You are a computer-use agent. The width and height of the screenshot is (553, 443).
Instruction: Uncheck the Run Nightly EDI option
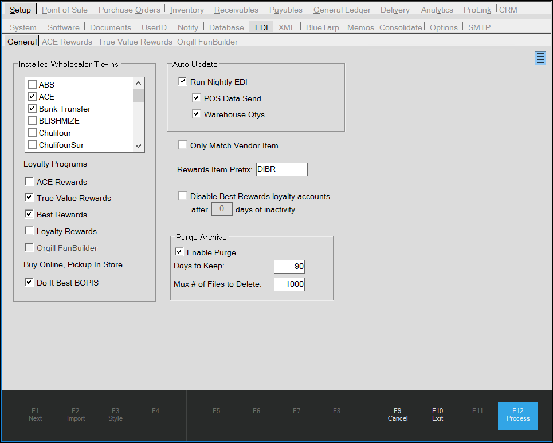coord(183,82)
